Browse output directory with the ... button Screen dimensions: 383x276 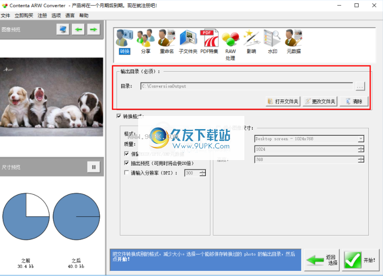point(360,86)
